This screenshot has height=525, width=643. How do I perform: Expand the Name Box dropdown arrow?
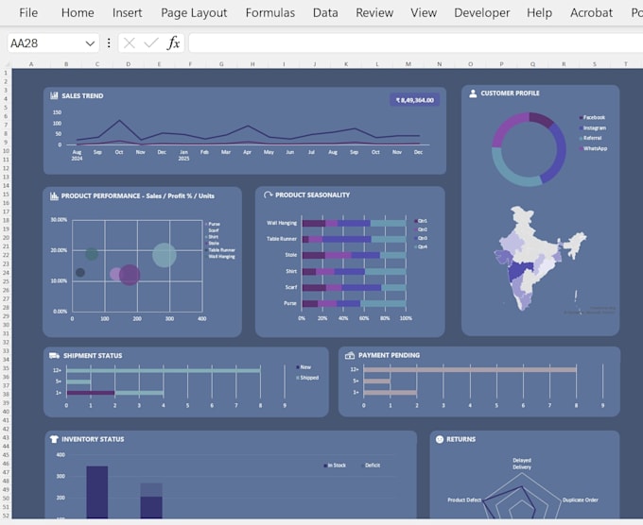[x=90, y=43]
